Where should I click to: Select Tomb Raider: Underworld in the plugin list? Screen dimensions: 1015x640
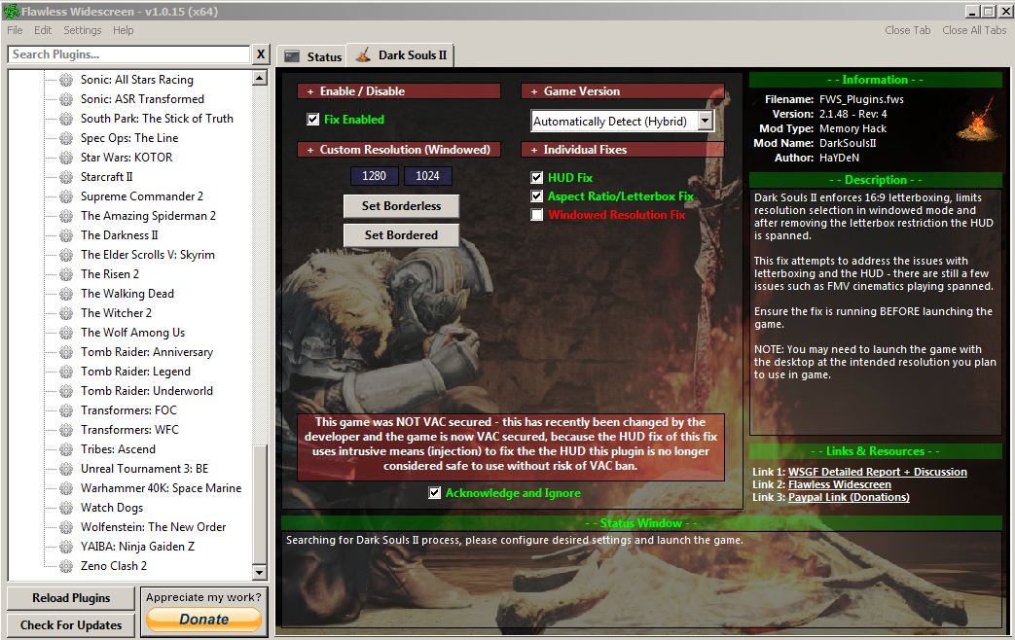click(146, 392)
